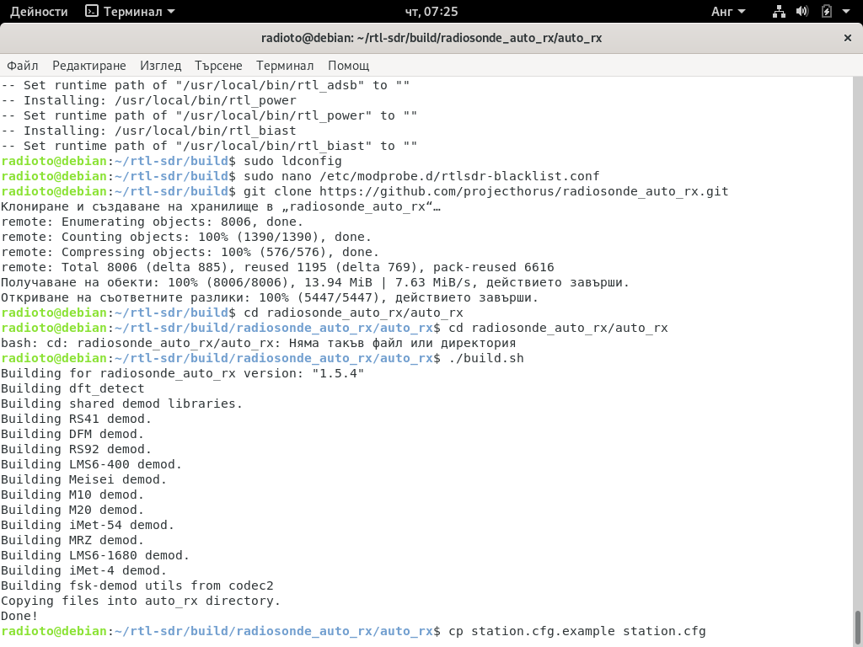
Task: Click the bash error 'Няма такъв файл' line
Action: click(258, 344)
